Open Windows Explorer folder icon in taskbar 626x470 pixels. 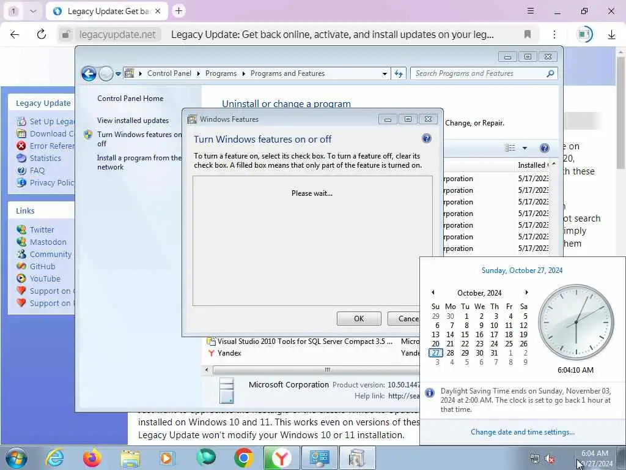130,458
